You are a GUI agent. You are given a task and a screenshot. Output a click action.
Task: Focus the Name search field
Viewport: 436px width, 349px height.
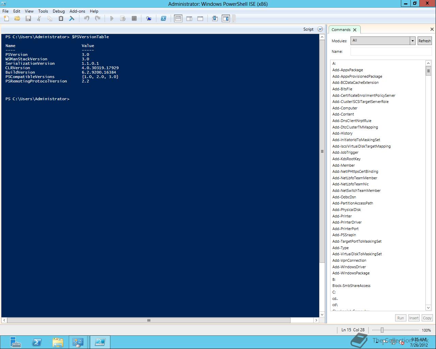(391, 51)
